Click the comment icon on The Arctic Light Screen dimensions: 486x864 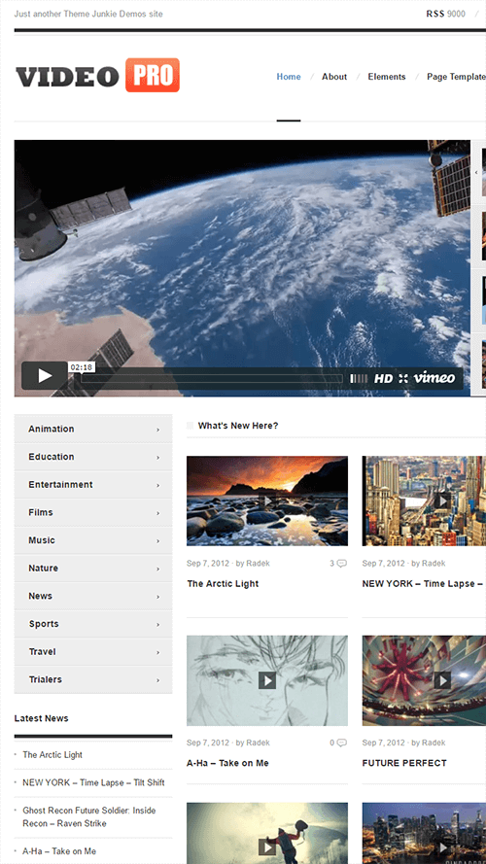[x=341, y=563]
